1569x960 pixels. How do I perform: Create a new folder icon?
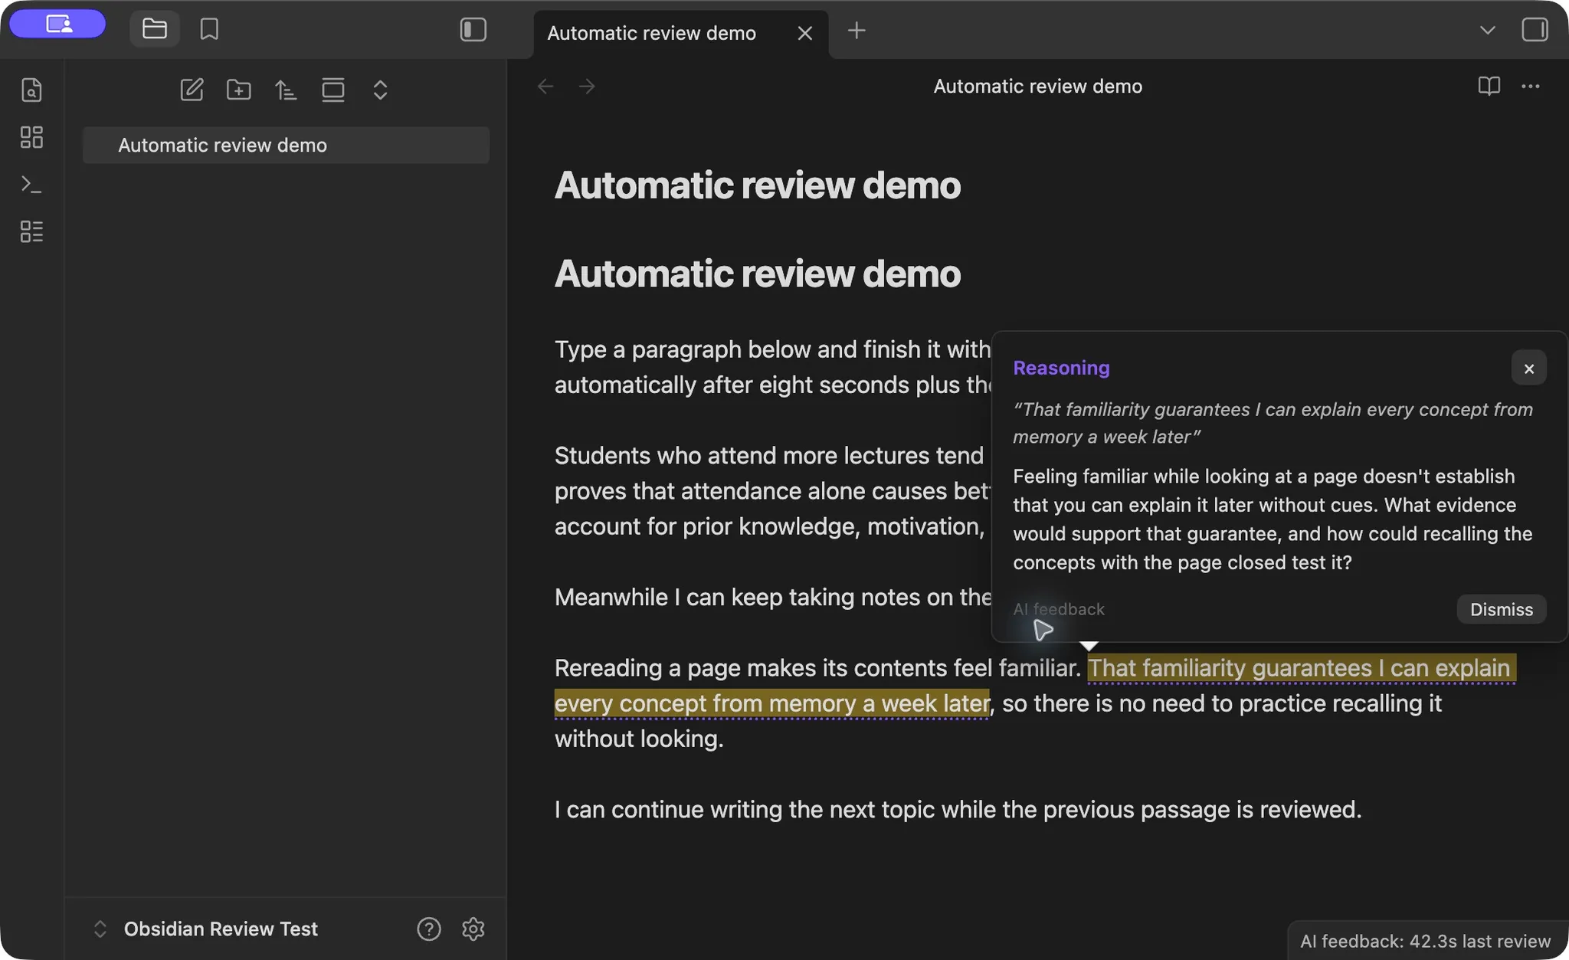[239, 90]
